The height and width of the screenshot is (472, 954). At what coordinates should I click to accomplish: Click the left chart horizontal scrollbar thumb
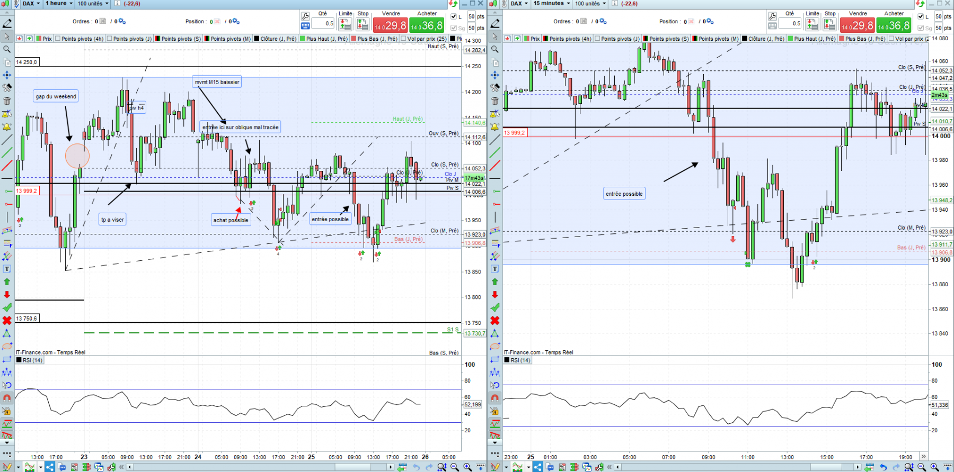[353, 467]
